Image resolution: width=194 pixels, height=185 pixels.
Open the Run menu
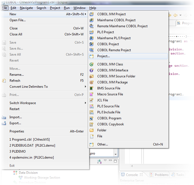pyautogui.click(x=67, y=8)
